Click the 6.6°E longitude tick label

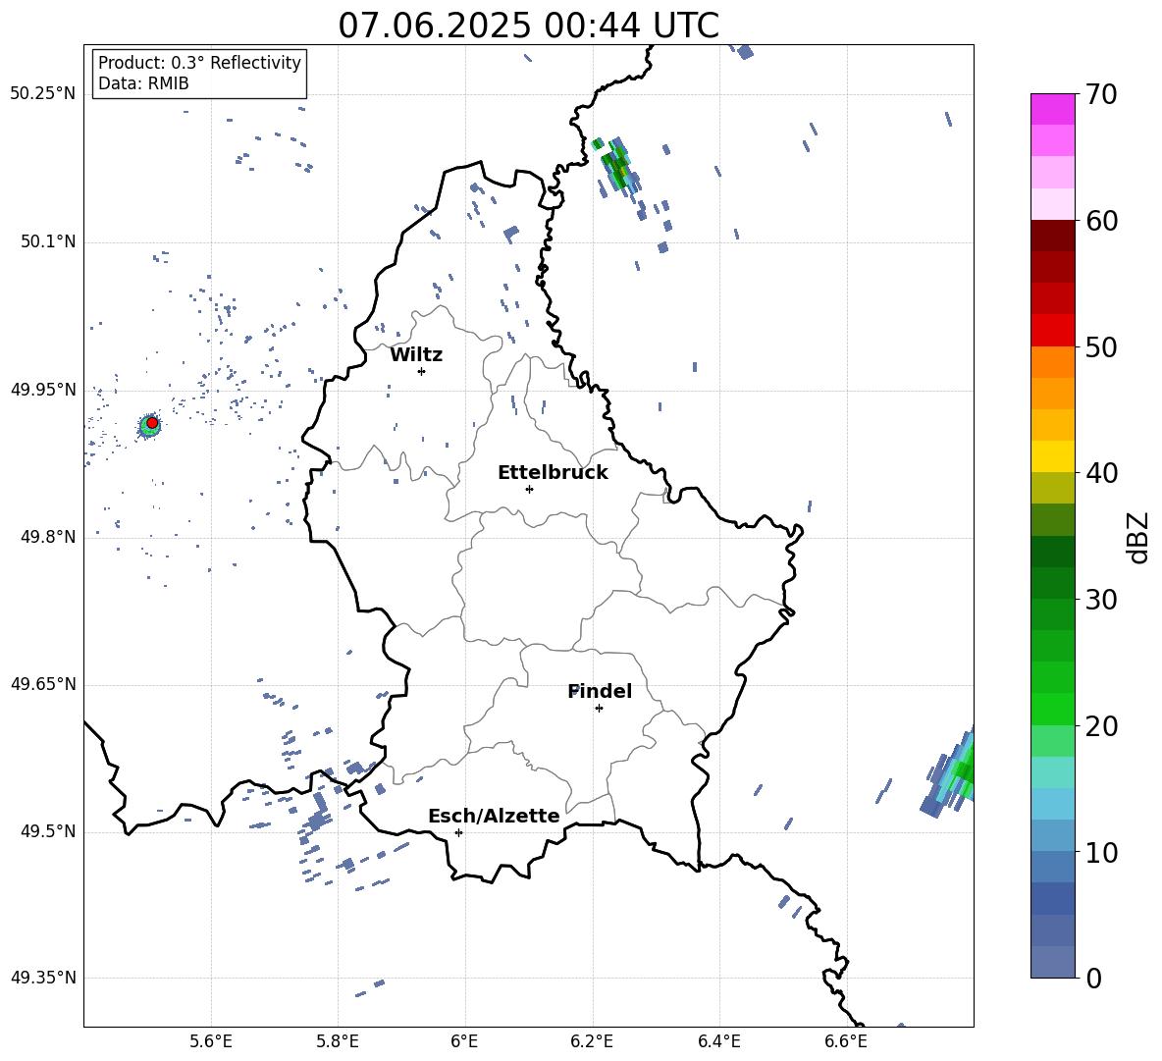pos(846,1041)
